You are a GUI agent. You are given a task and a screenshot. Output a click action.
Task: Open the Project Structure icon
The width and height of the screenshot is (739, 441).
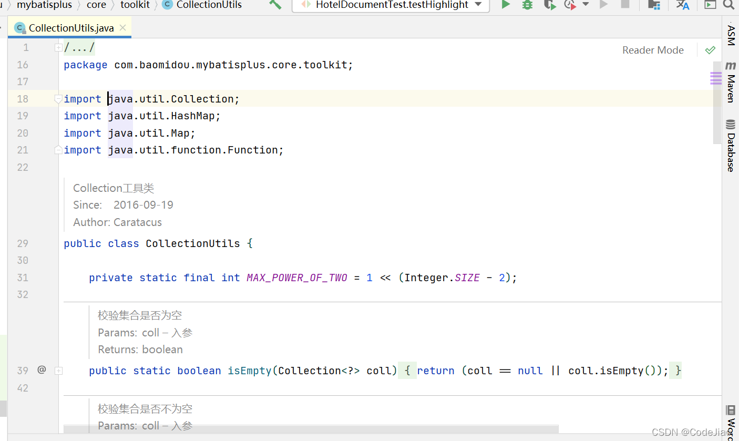click(x=654, y=5)
